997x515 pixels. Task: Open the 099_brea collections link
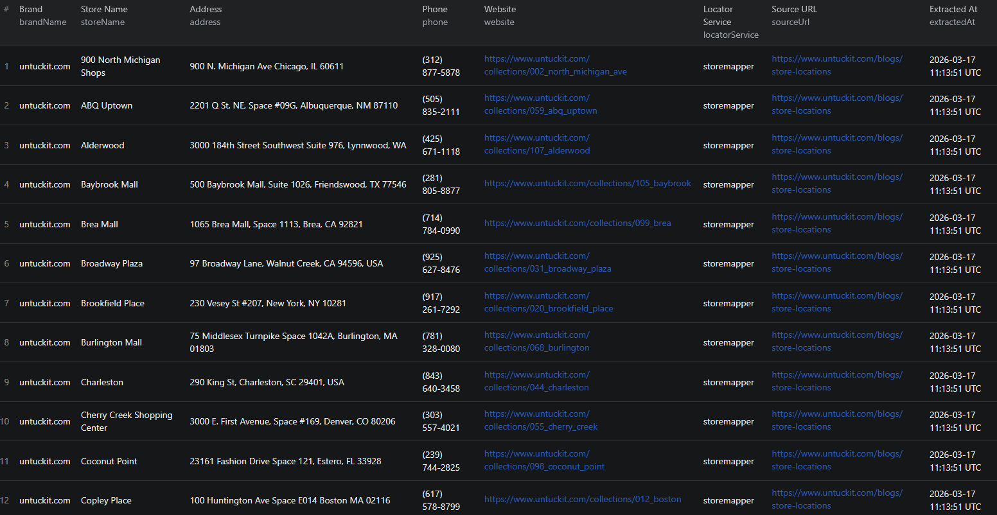577,223
